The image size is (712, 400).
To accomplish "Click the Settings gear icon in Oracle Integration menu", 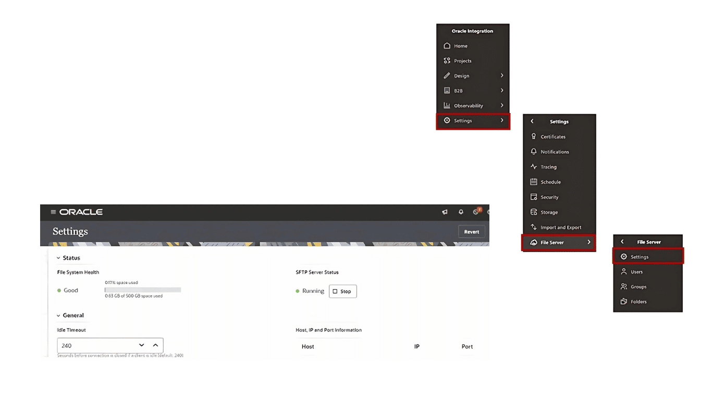I will click(447, 120).
